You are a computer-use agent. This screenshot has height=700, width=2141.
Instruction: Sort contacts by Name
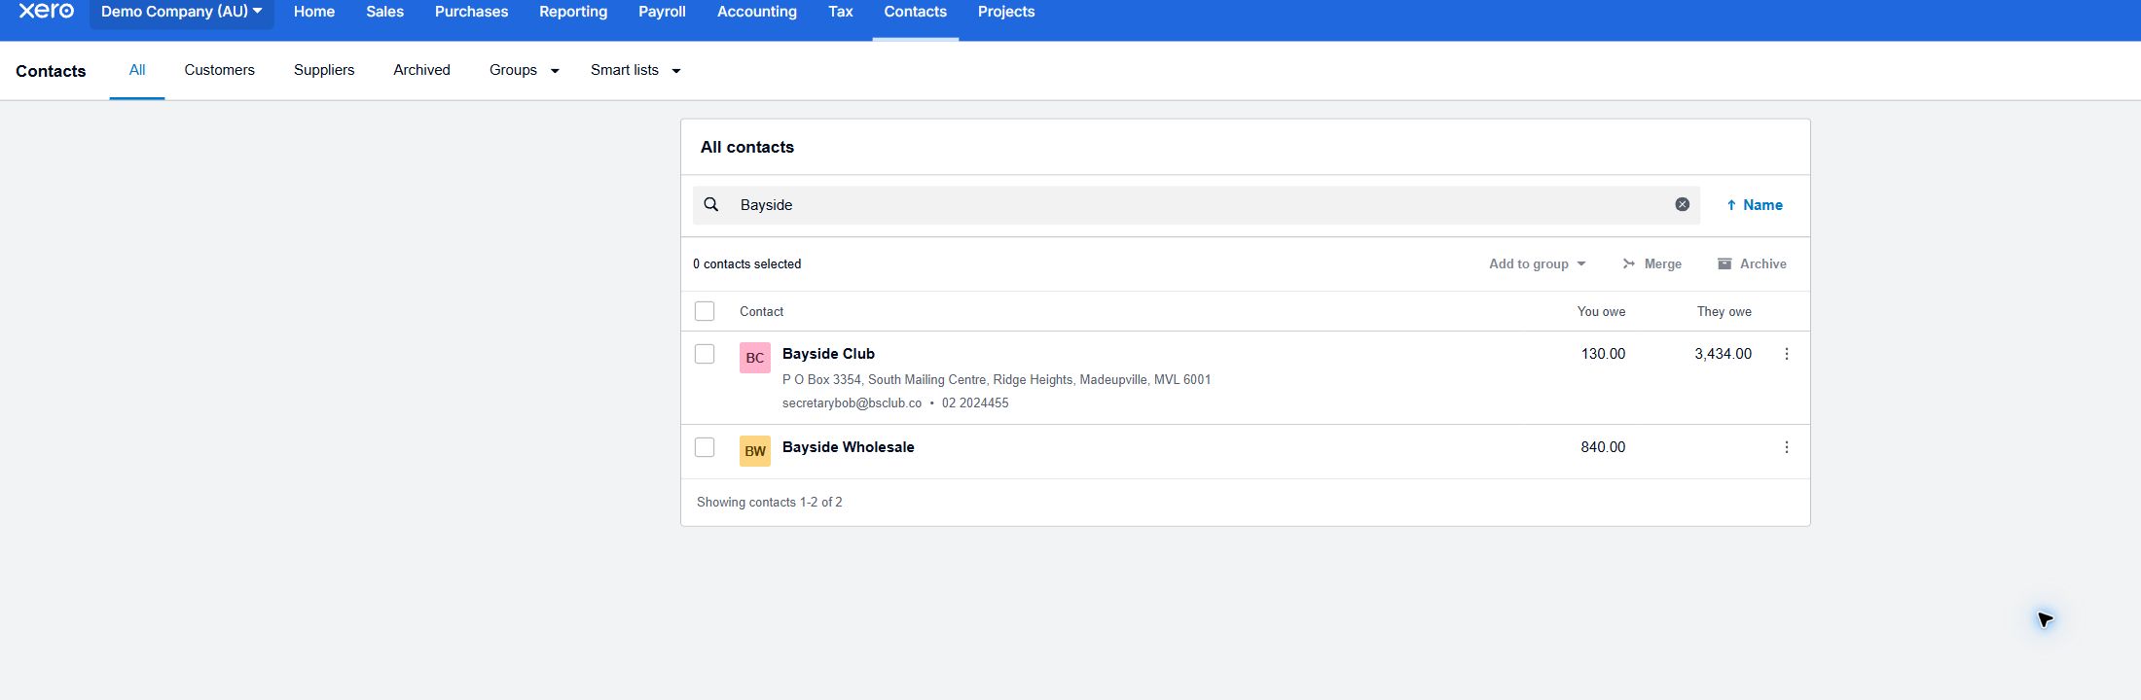pos(1754,205)
